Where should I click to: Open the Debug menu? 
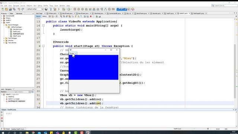click(x=40, y=6)
